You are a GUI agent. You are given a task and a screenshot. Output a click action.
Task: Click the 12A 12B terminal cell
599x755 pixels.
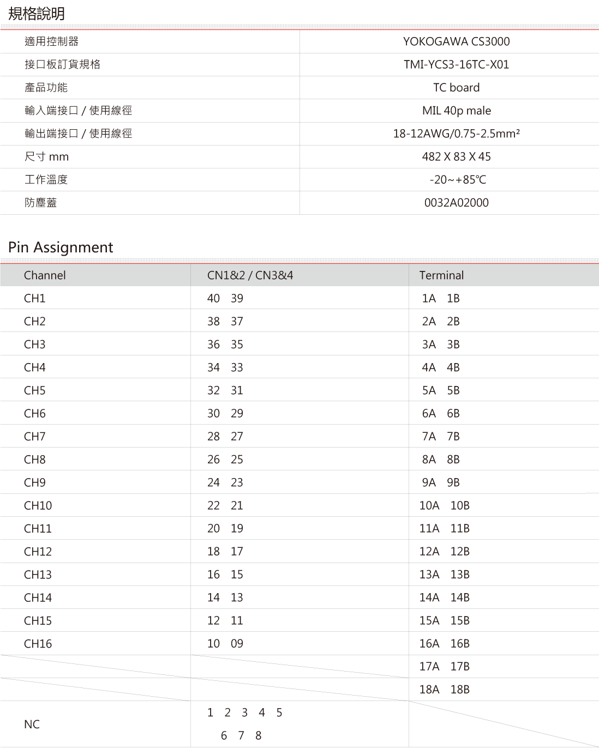tap(444, 552)
